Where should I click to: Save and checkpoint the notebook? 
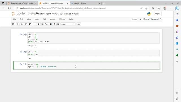tap(13, 24)
